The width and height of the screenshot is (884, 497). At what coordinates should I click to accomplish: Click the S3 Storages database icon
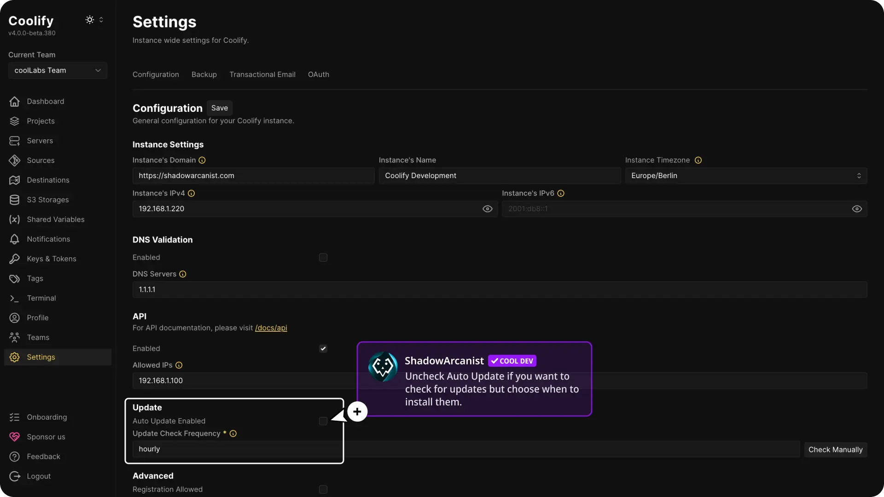[x=14, y=200]
